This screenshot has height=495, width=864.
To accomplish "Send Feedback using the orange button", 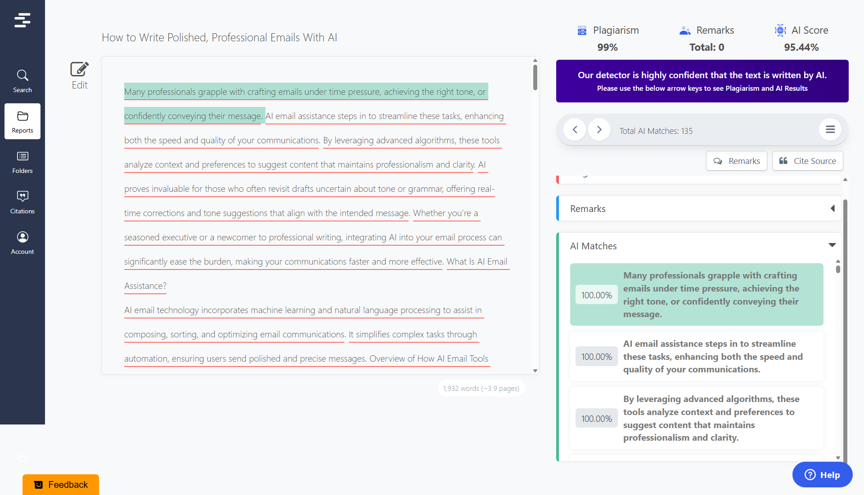I will (60, 485).
